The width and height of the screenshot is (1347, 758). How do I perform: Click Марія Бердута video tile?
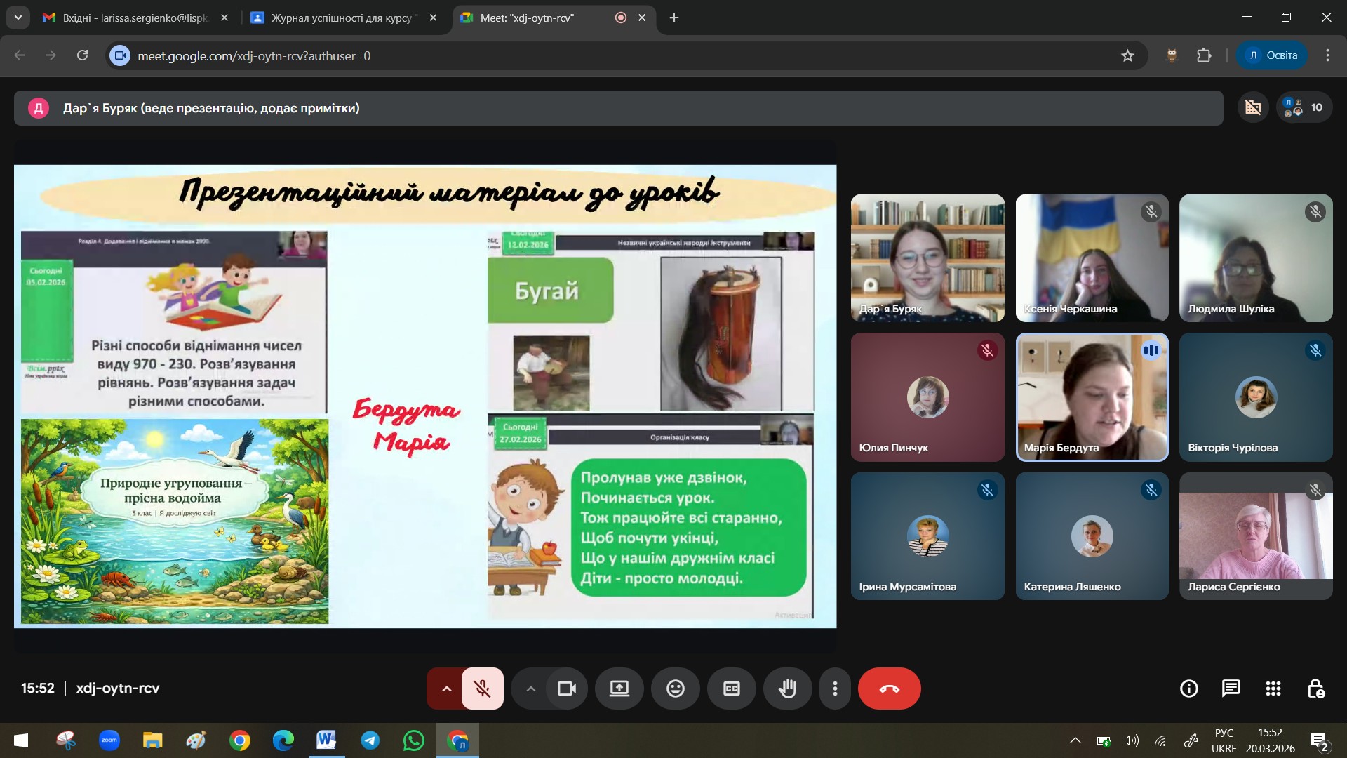coord(1092,397)
